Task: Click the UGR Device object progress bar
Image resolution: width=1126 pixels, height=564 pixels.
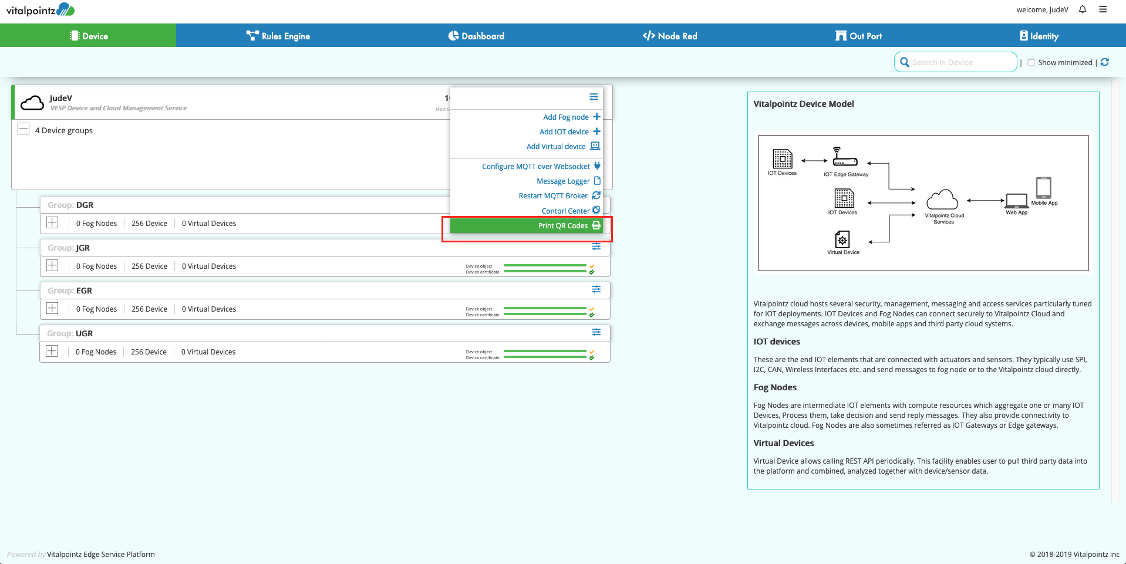Action: tap(545, 352)
